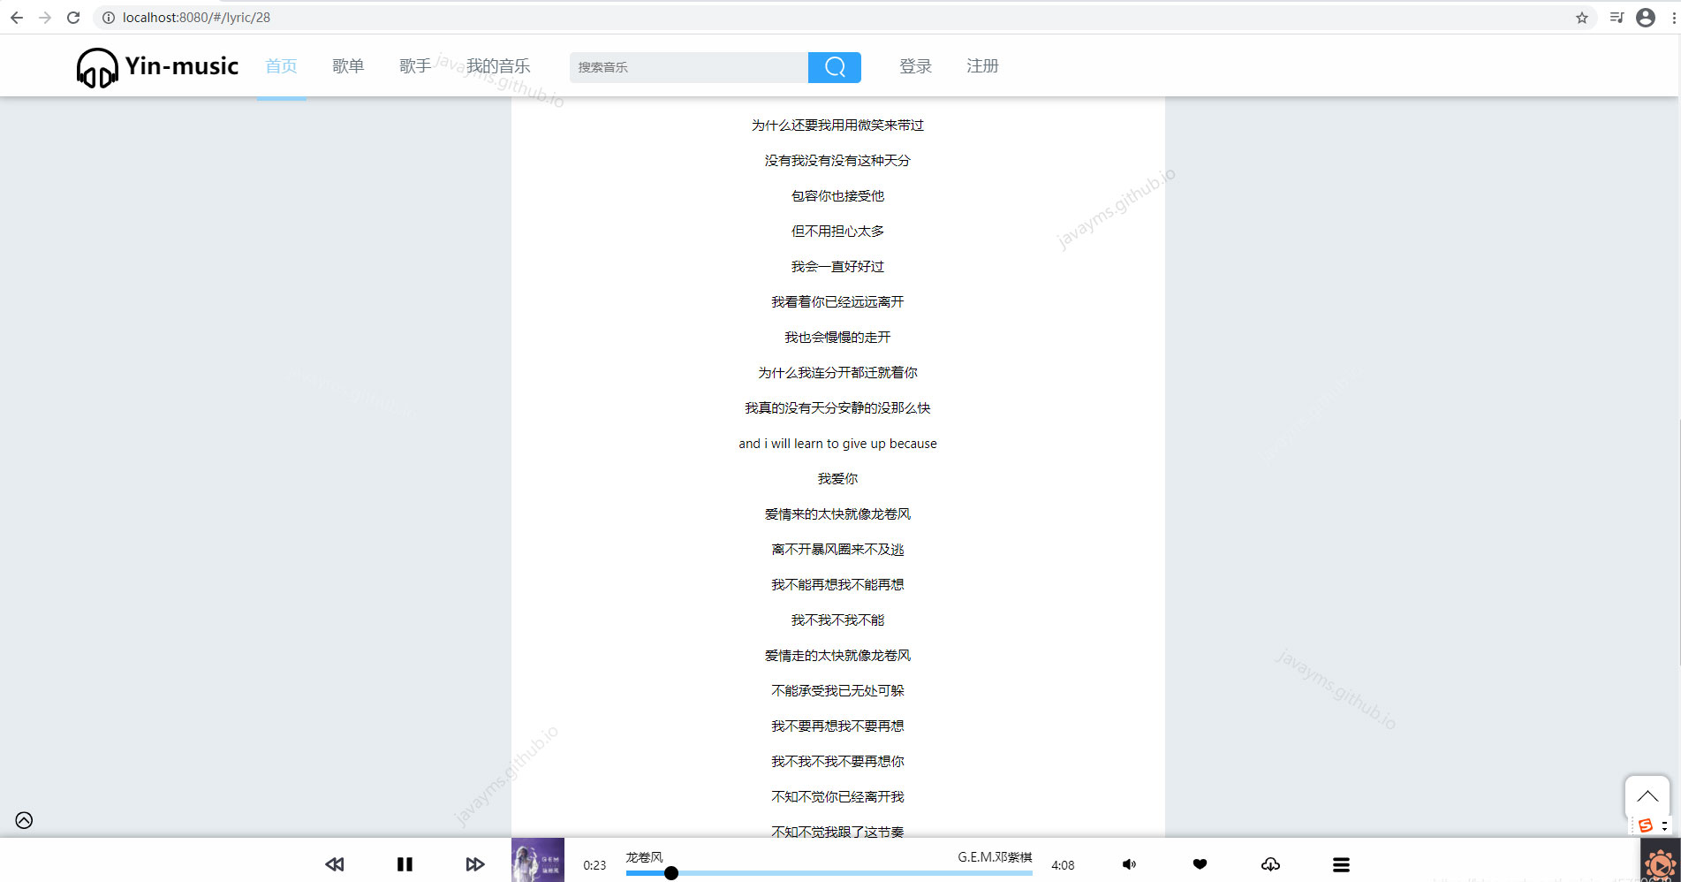Click the Yin-music brand text

tap(182, 66)
